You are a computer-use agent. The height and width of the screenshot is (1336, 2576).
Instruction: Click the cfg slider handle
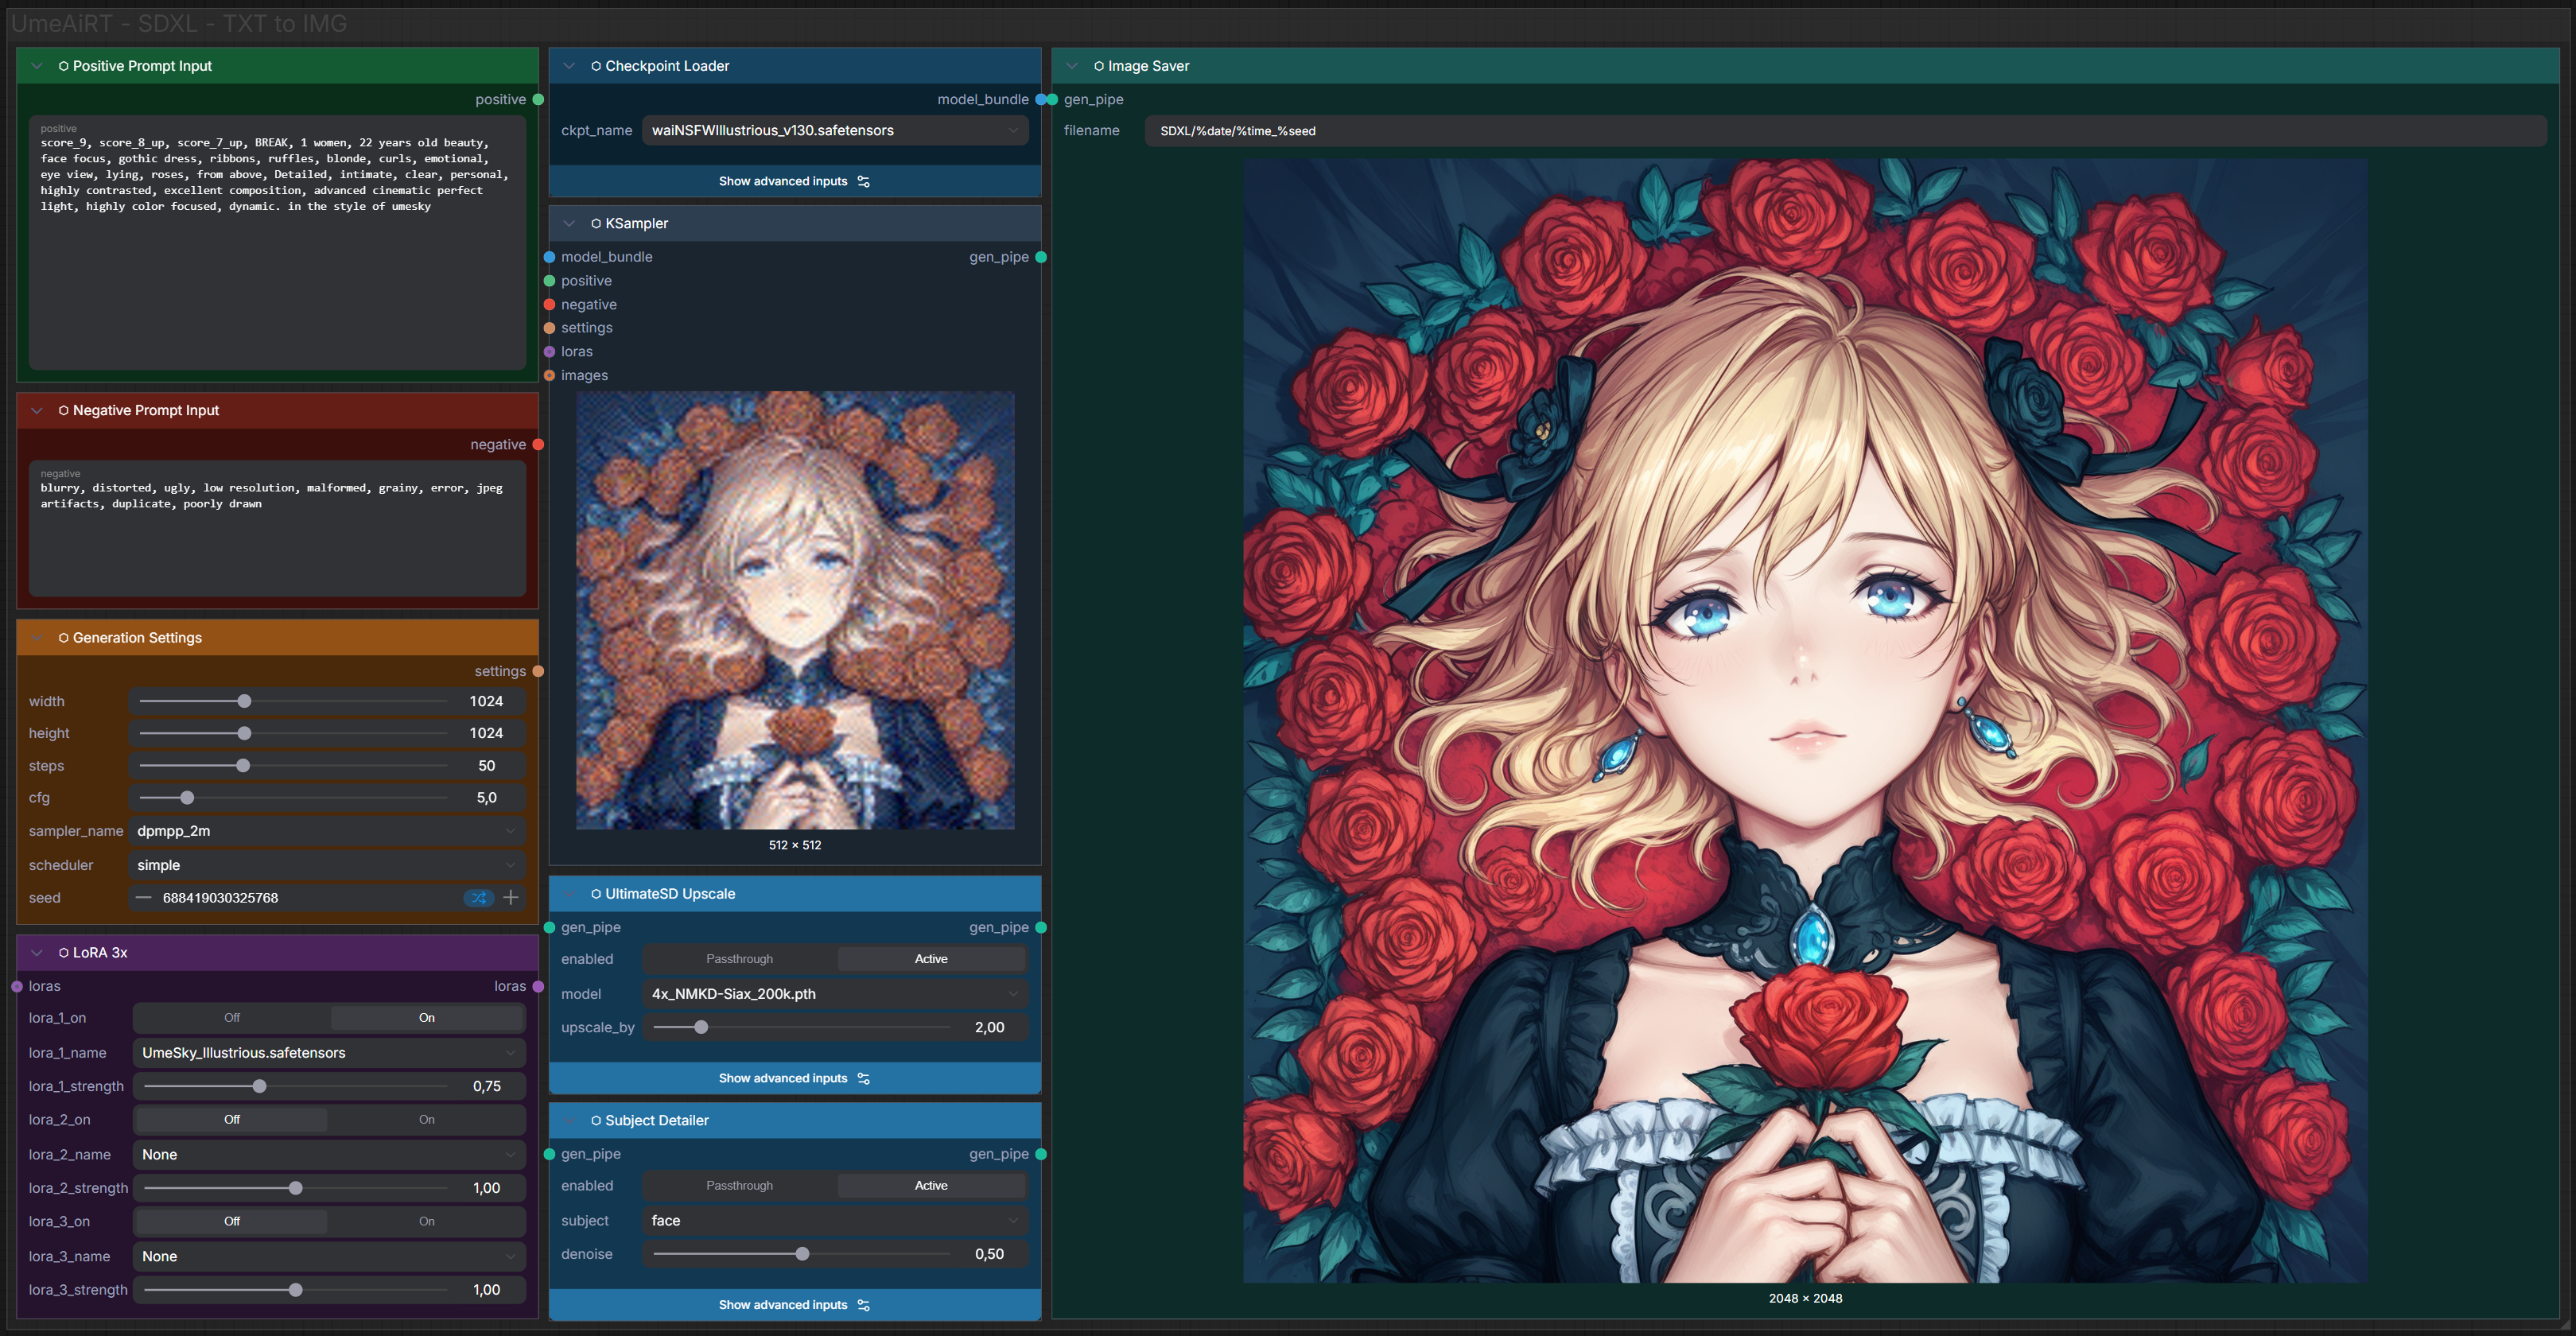(x=187, y=798)
